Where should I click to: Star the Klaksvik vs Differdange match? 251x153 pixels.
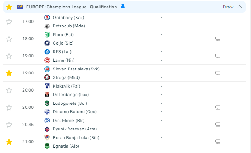pos(9,90)
